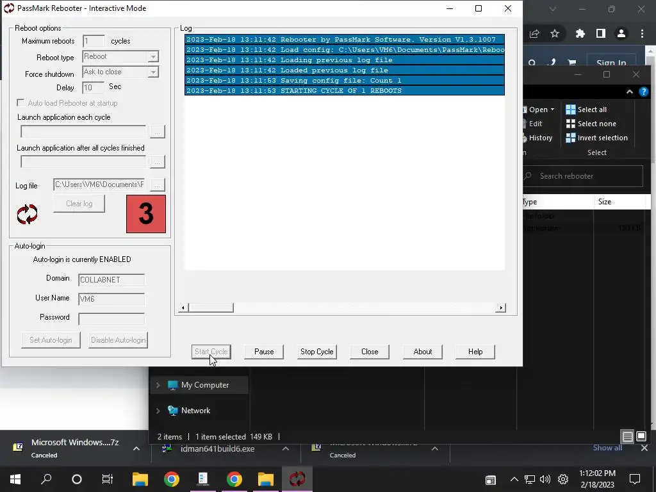This screenshot has width=656, height=492.
Task: Open options for idman641build6.exe download
Action: click(x=285, y=448)
